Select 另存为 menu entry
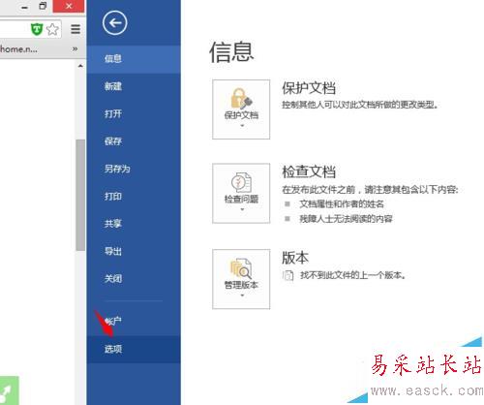This screenshot has width=484, height=405. tap(134, 169)
